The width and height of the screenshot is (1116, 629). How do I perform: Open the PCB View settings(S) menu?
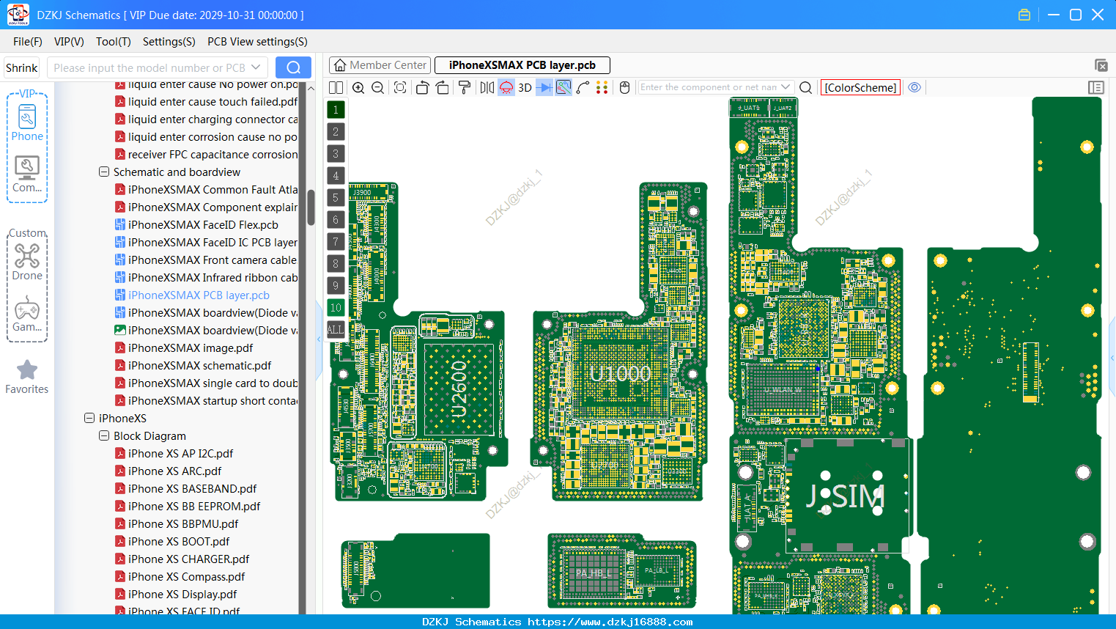click(x=257, y=42)
